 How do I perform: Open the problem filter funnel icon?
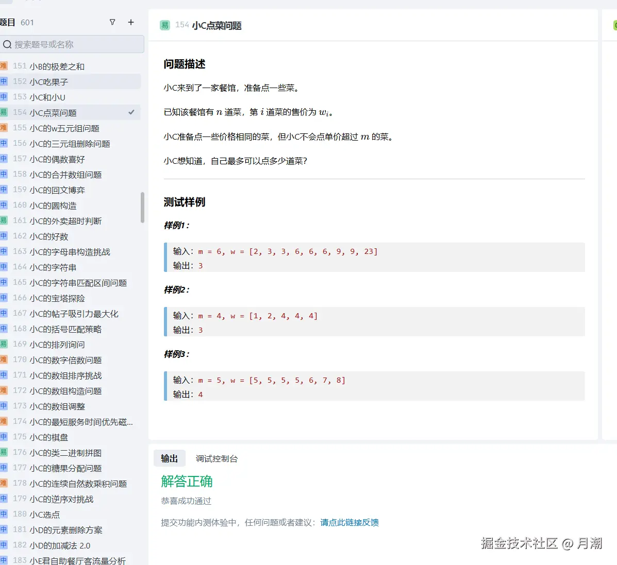(x=112, y=22)
